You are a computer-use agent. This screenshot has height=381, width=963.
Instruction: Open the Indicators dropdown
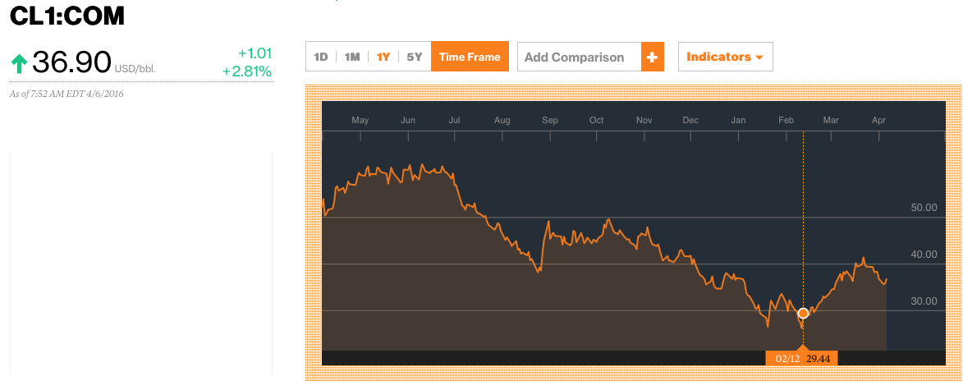pos(725,57)
